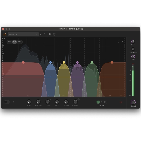Select band 3 green node
Screen dimensions: 141x141
click(x=92, y=63)
